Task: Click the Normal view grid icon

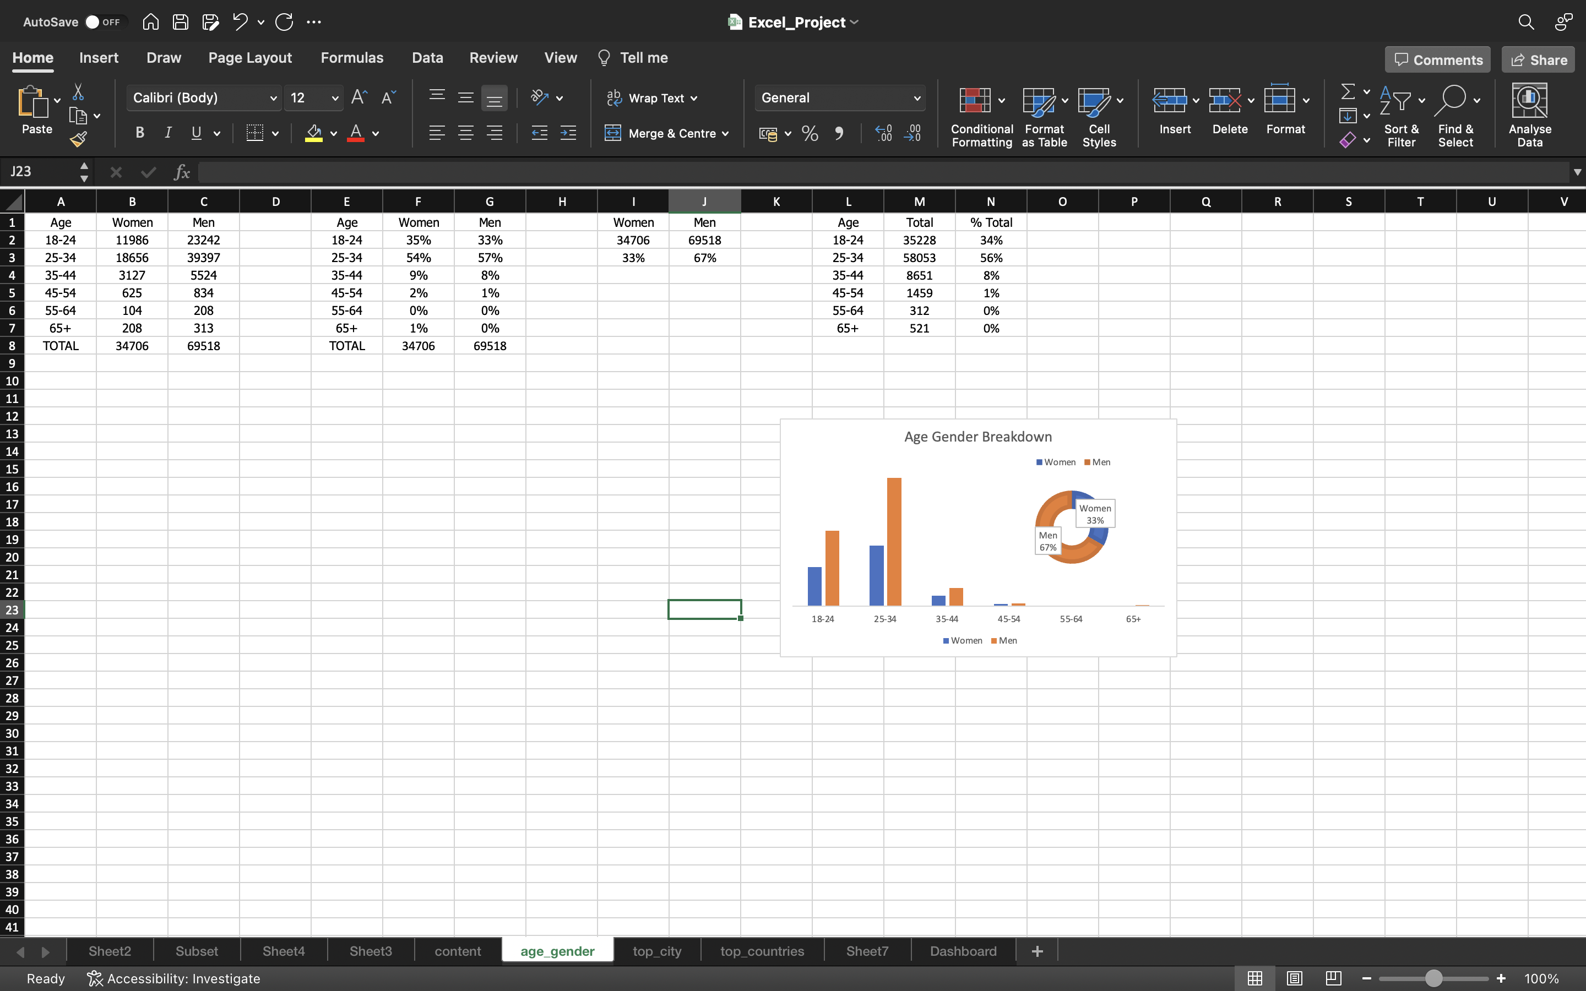Action: pyautogui.click(x=1254, y=978)
